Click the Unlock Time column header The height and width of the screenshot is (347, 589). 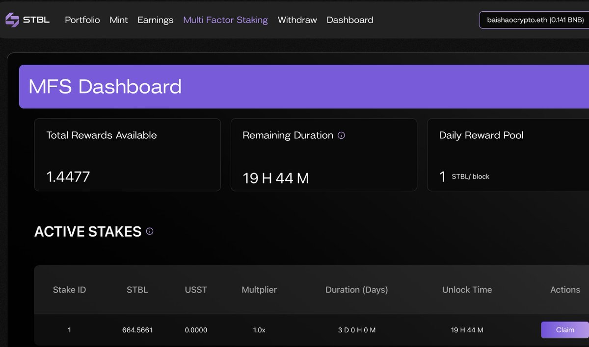click(467, 290)
